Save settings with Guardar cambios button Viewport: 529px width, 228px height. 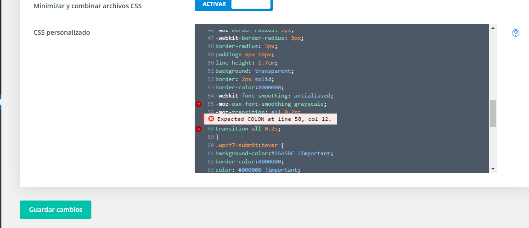coord(56,210)
